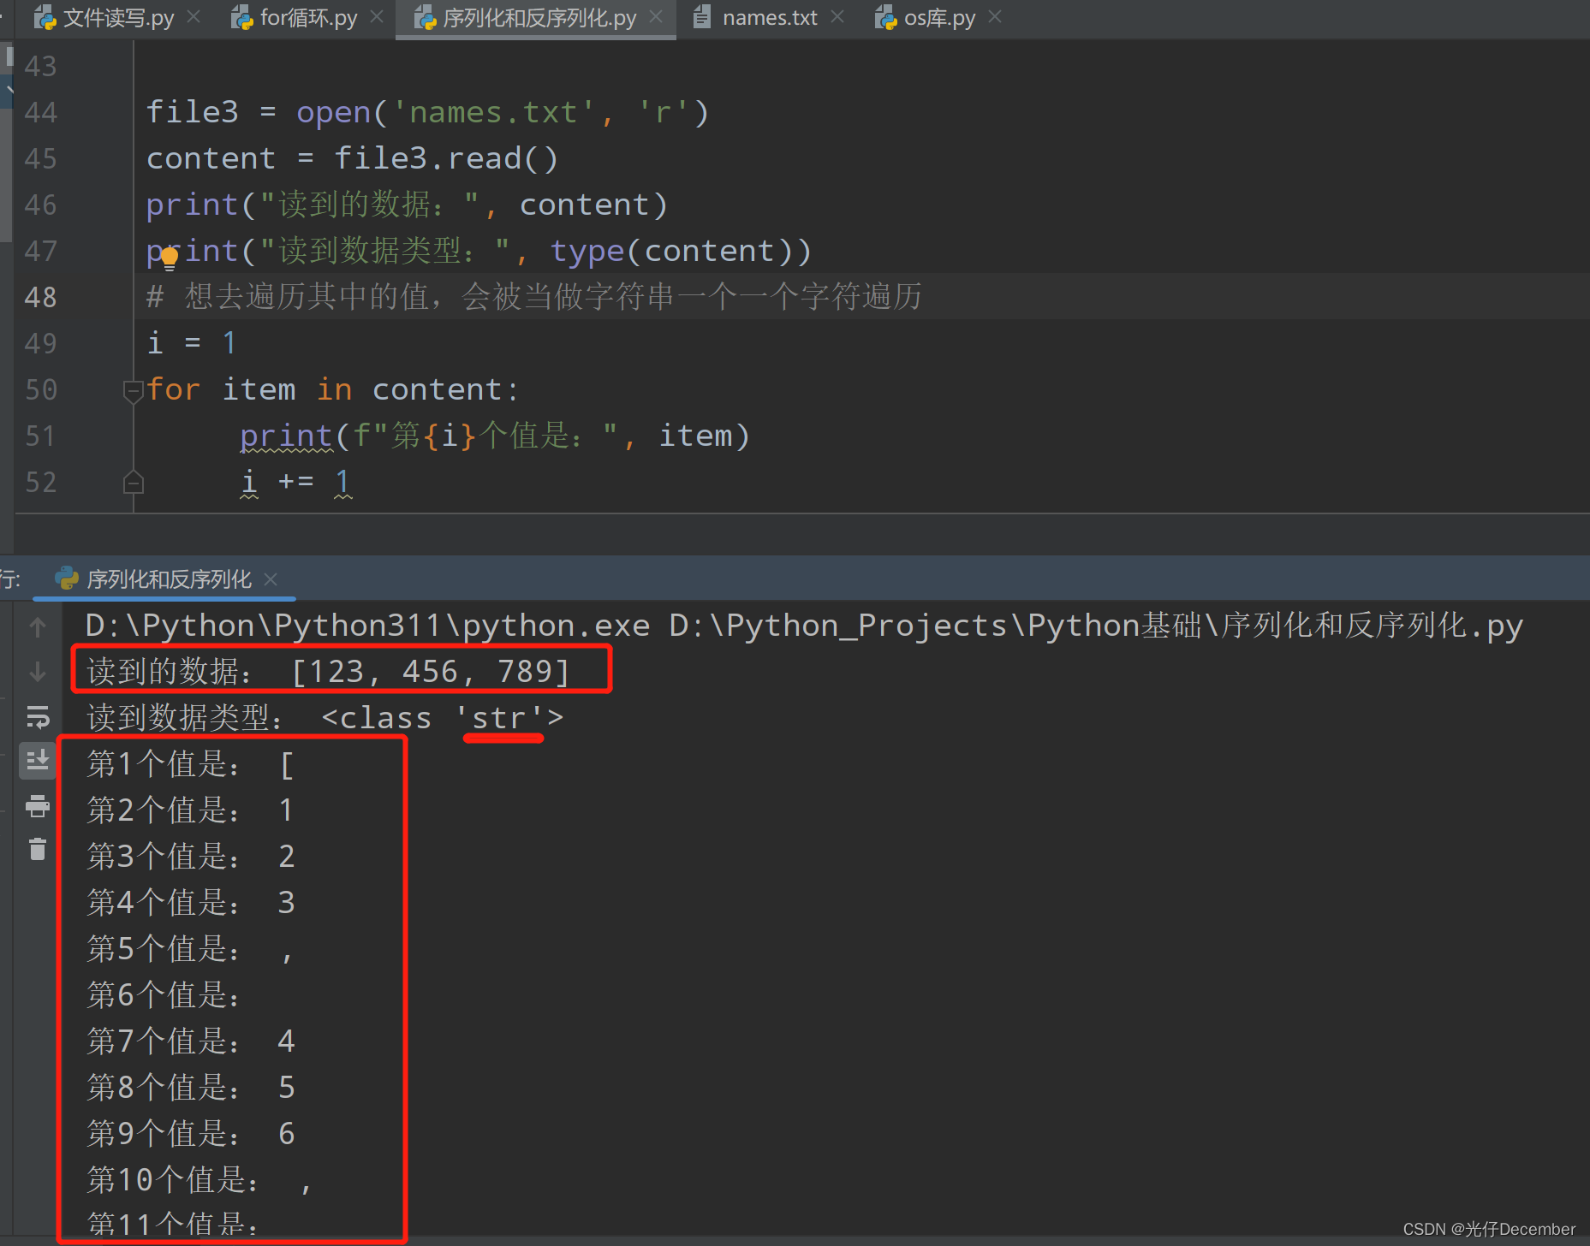Click the python file icon on os库.py tab

(885, 18)
